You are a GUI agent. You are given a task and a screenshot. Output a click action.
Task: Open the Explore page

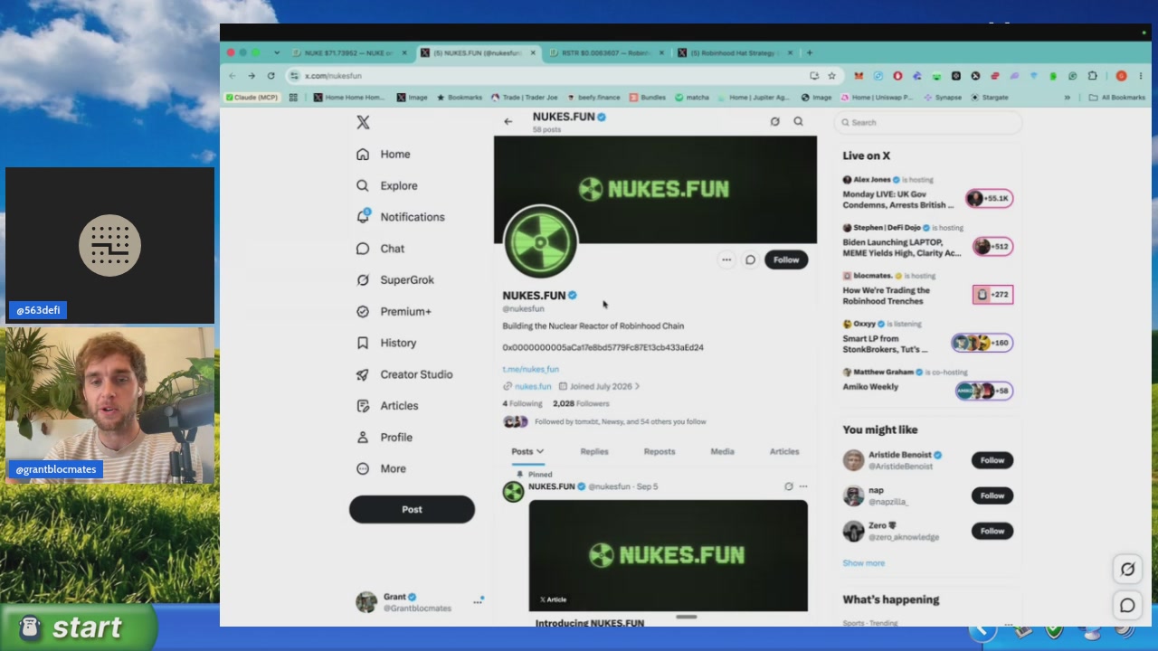click(x=386, y=185)
